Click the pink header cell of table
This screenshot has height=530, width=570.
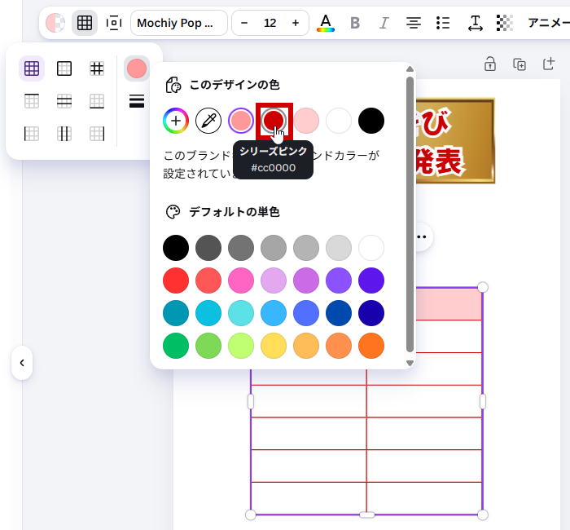[x=448, y=304]
